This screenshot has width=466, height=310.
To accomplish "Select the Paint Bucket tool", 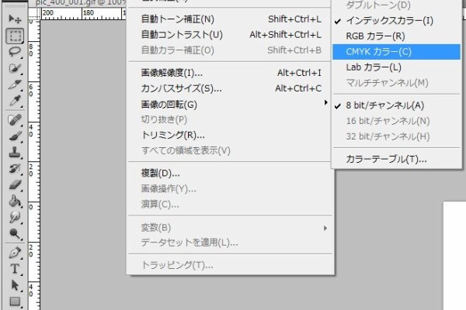I will coord(14,201).
